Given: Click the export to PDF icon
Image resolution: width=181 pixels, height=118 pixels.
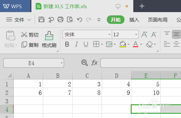Looking at the screenshot, I should [x=51, y=20].
